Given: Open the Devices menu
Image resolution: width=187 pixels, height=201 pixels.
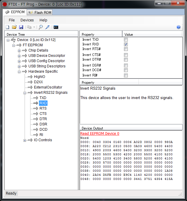Looking at the screenshot, I should (x=27, y=20).
